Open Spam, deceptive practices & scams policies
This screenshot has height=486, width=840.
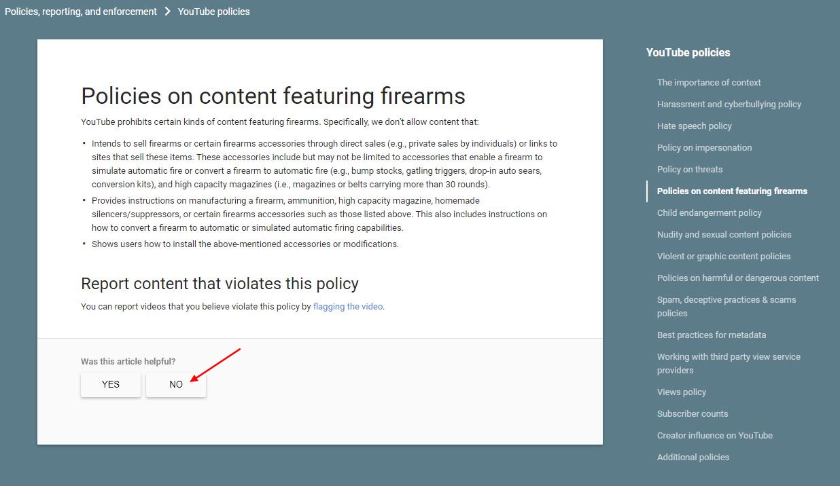pos(727,307)
